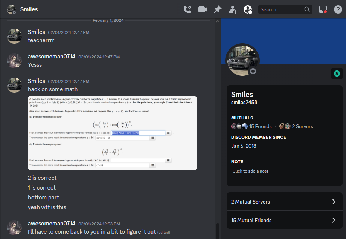The height and width of the screenshot is (239, 346).
Task: Click Smiles name on back on some math
Action: coord(37,81)
